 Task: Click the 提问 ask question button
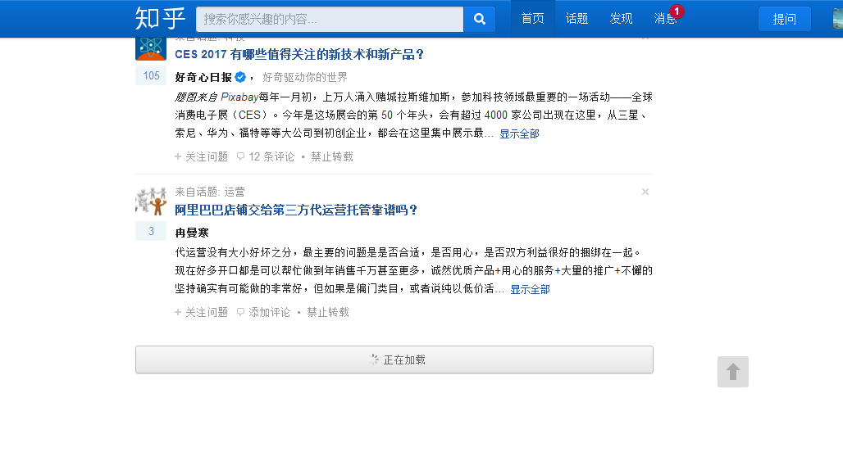click(785, 20)
